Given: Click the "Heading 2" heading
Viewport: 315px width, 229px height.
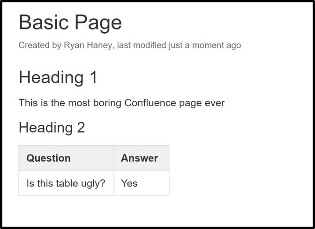Looking at the screenshot, I should (52, 128).
